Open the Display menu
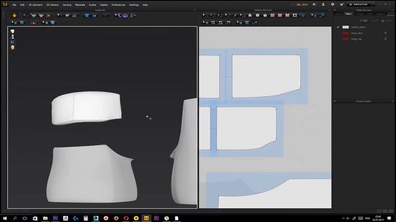This screenshot has height=222, width=396. (x=104, y=5)
